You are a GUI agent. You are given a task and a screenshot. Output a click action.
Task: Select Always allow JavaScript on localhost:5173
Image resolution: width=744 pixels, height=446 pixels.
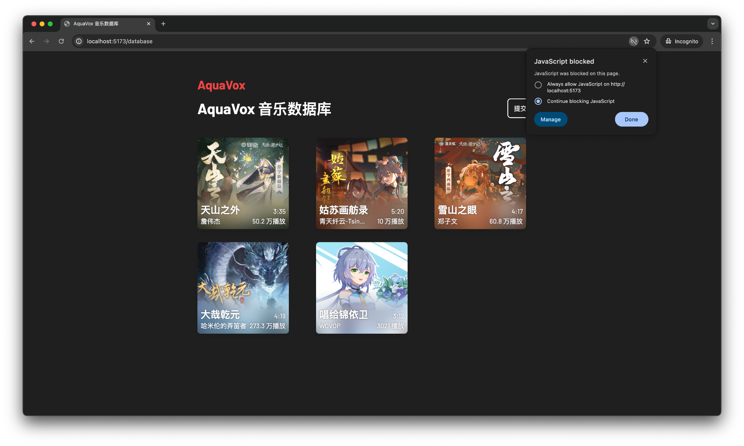coord(538,85)
